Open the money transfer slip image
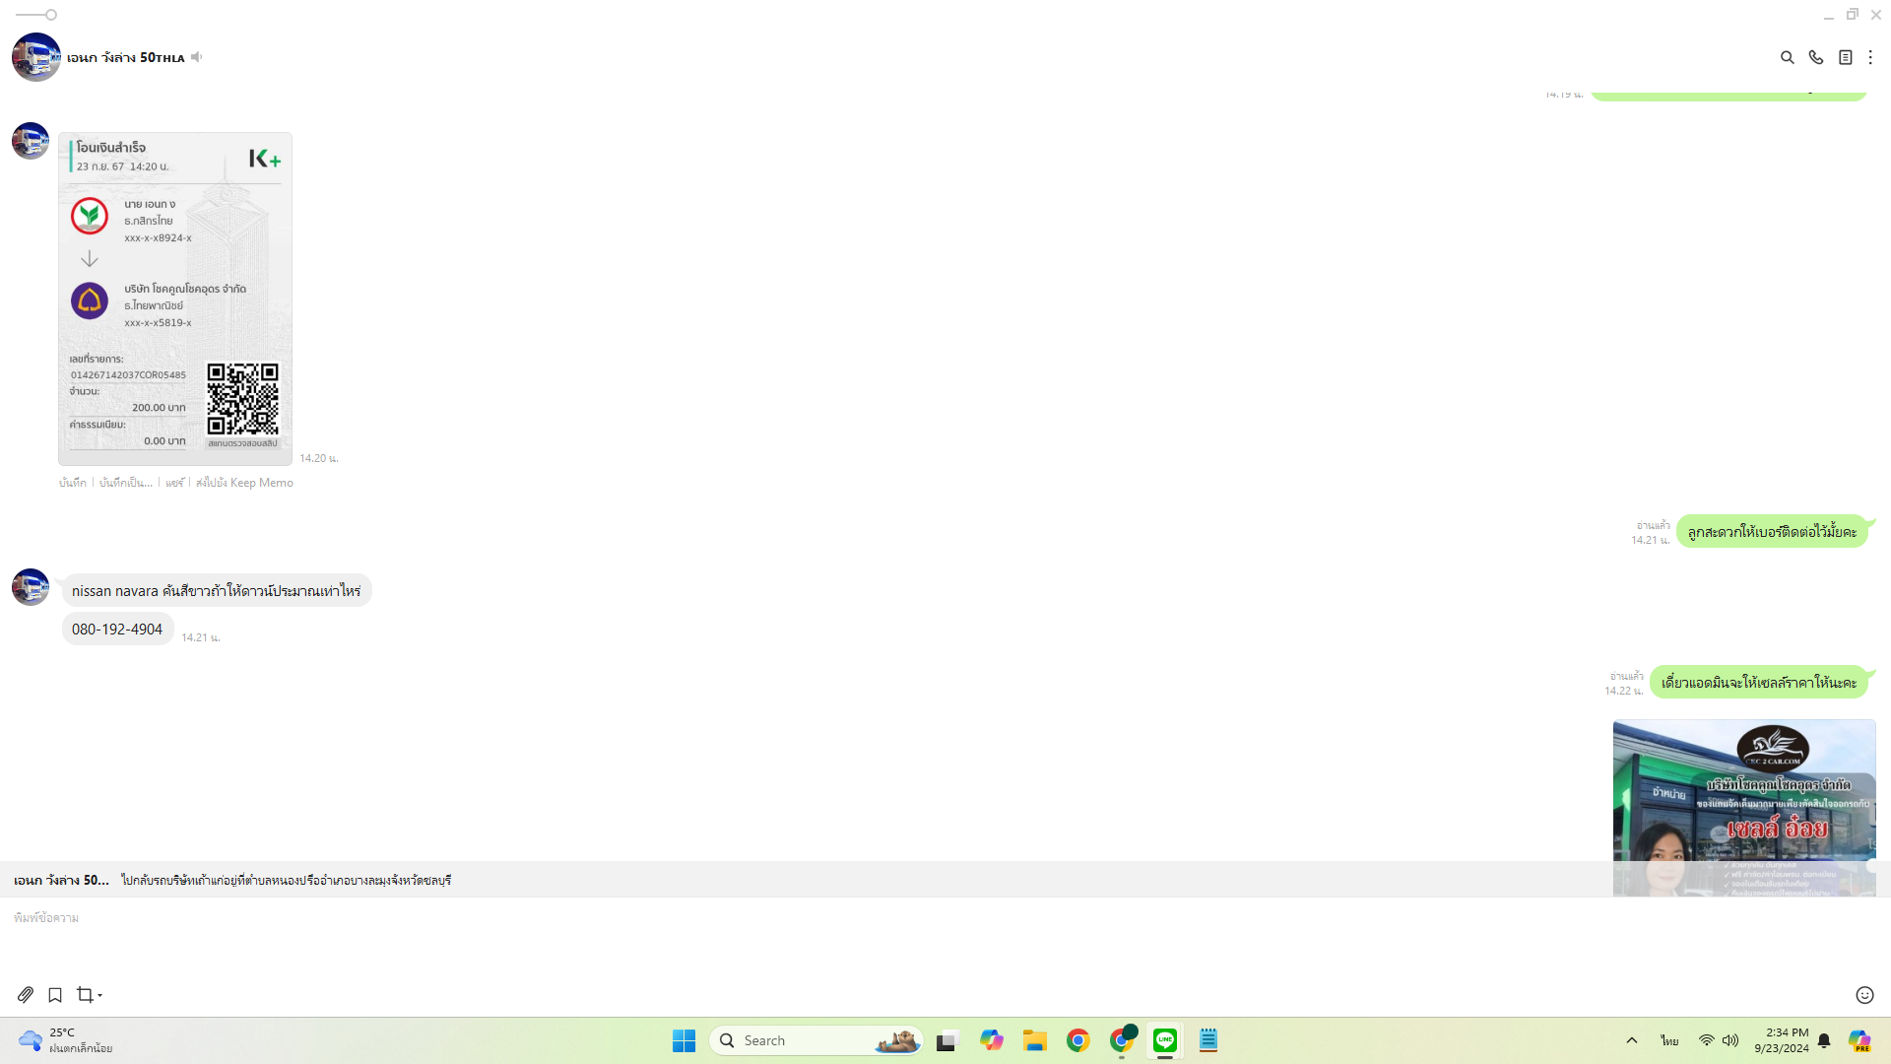The image size is (1891, 1064). pyautogui.click(x=175, y=299)
